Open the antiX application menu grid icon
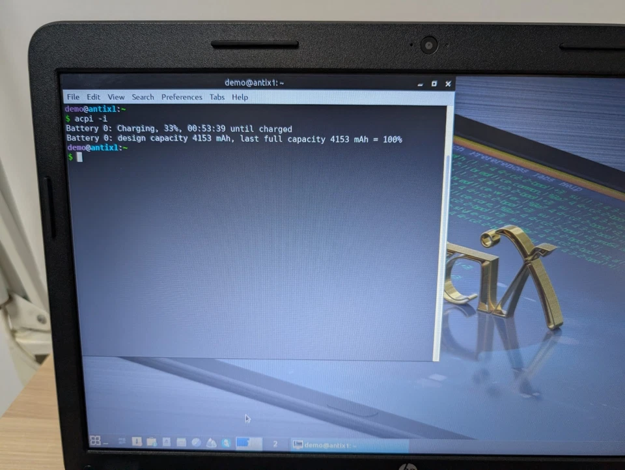625x470 pixels. (x=96, y=441)
